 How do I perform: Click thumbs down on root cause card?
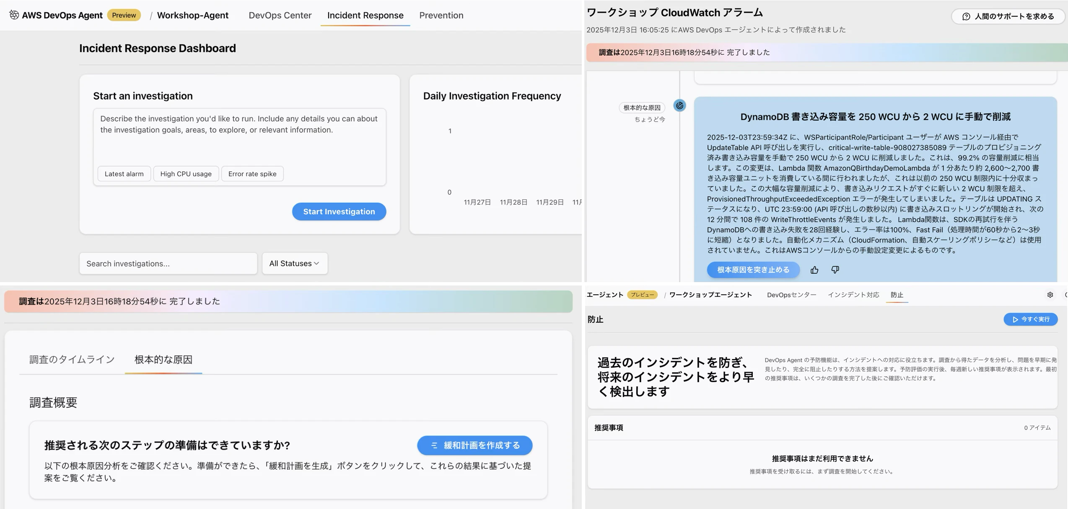835,270
